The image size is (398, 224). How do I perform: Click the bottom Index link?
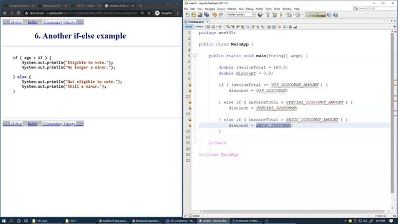pos(32,123)
